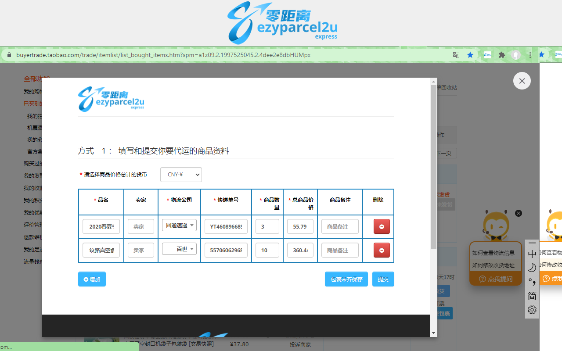The image size is (562, 351).
Task: Click the bookmark star icon in address bar
Action: click(x=470, y=55)
